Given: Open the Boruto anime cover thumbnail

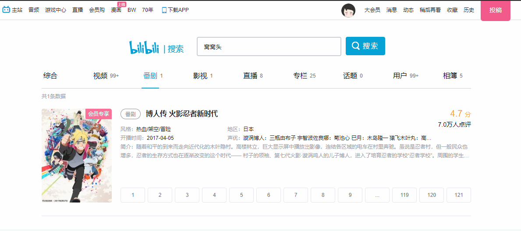Looking at the screenshot, I should point(76,156).
